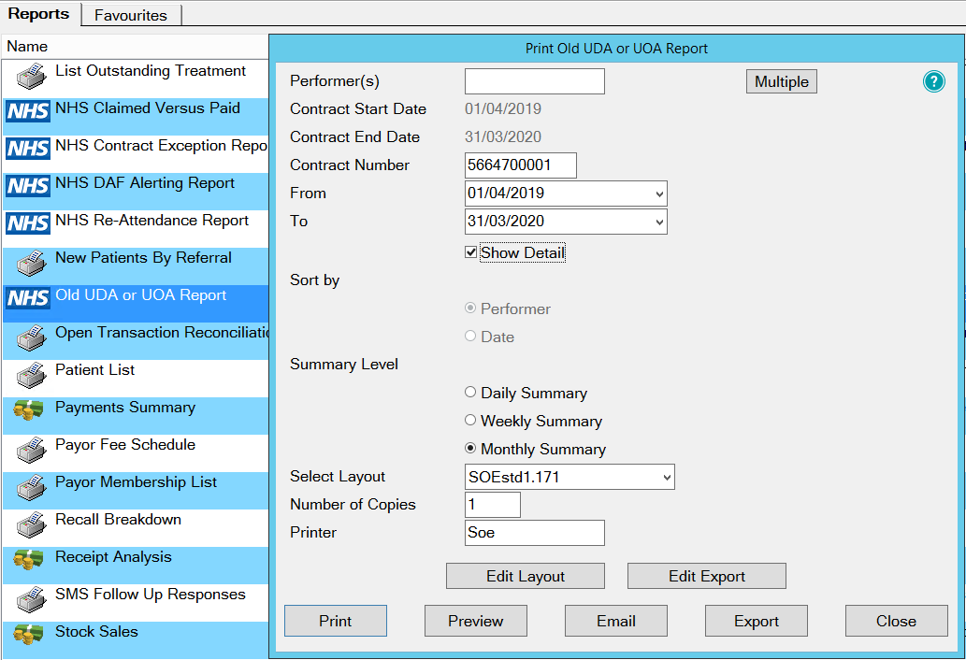Click printer icon beside Recall Breakdown
The width and height of the screenshot is (966, 660).
click(30, 524)
